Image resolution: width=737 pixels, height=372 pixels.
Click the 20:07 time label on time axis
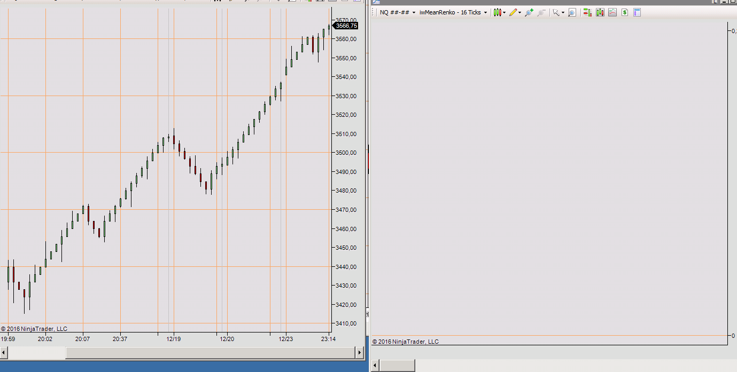(x=82, y=339)
